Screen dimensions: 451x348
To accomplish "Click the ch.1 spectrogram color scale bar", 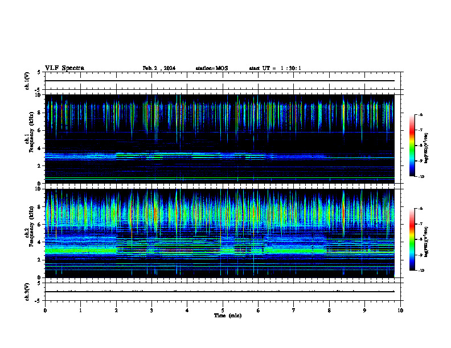I will point(412,146).
